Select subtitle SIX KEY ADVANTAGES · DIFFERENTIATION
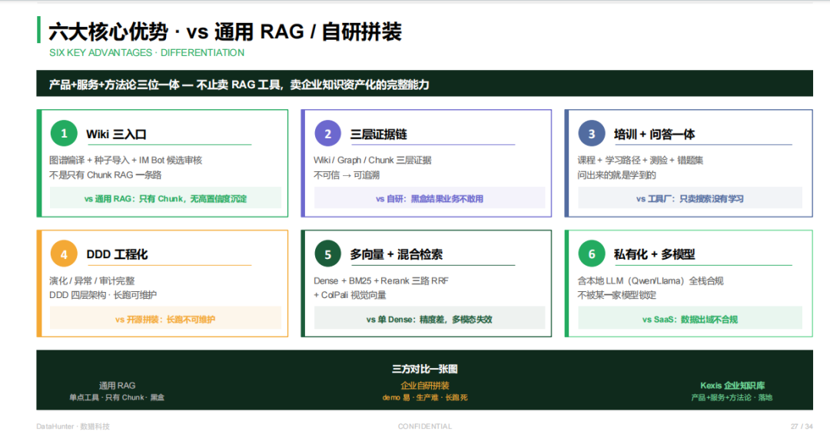 pos(147,53)
